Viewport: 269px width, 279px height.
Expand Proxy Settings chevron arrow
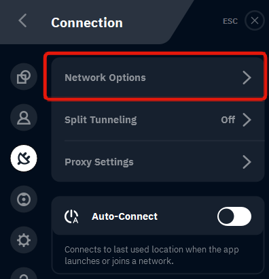[x=247, y=162]
